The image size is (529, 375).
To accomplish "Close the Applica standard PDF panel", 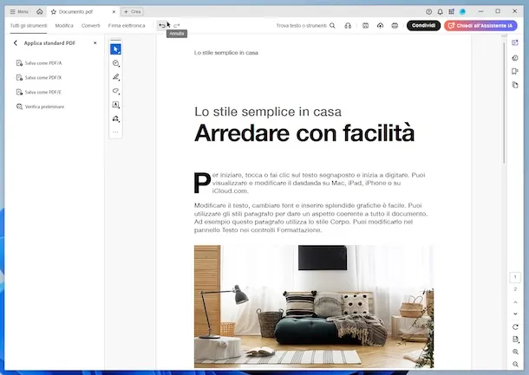I will (95, 43).
